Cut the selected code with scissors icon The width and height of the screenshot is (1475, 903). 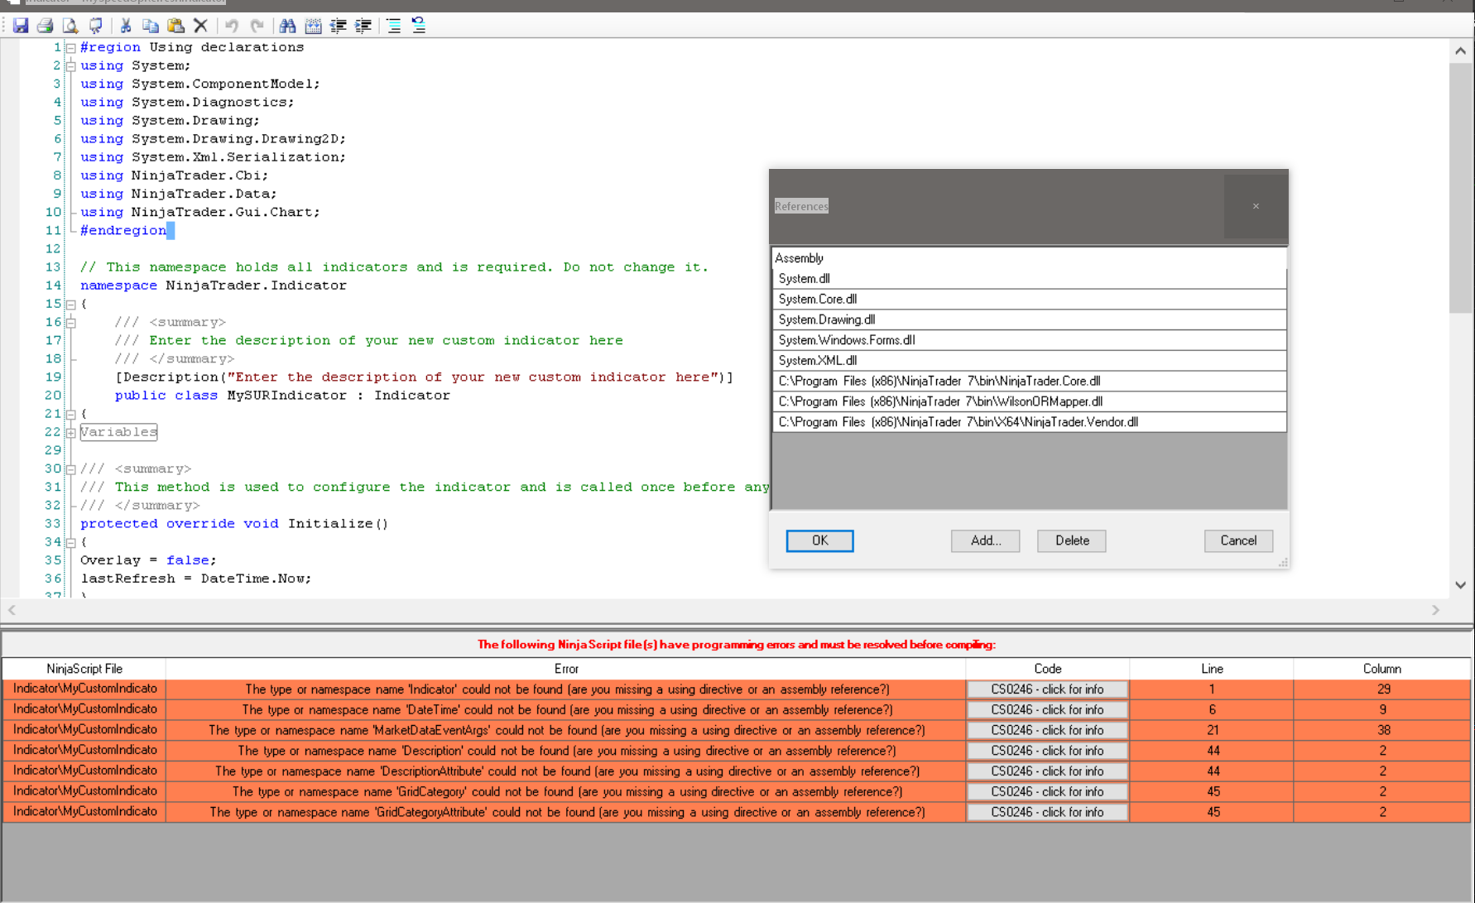(x=126, y=26)
